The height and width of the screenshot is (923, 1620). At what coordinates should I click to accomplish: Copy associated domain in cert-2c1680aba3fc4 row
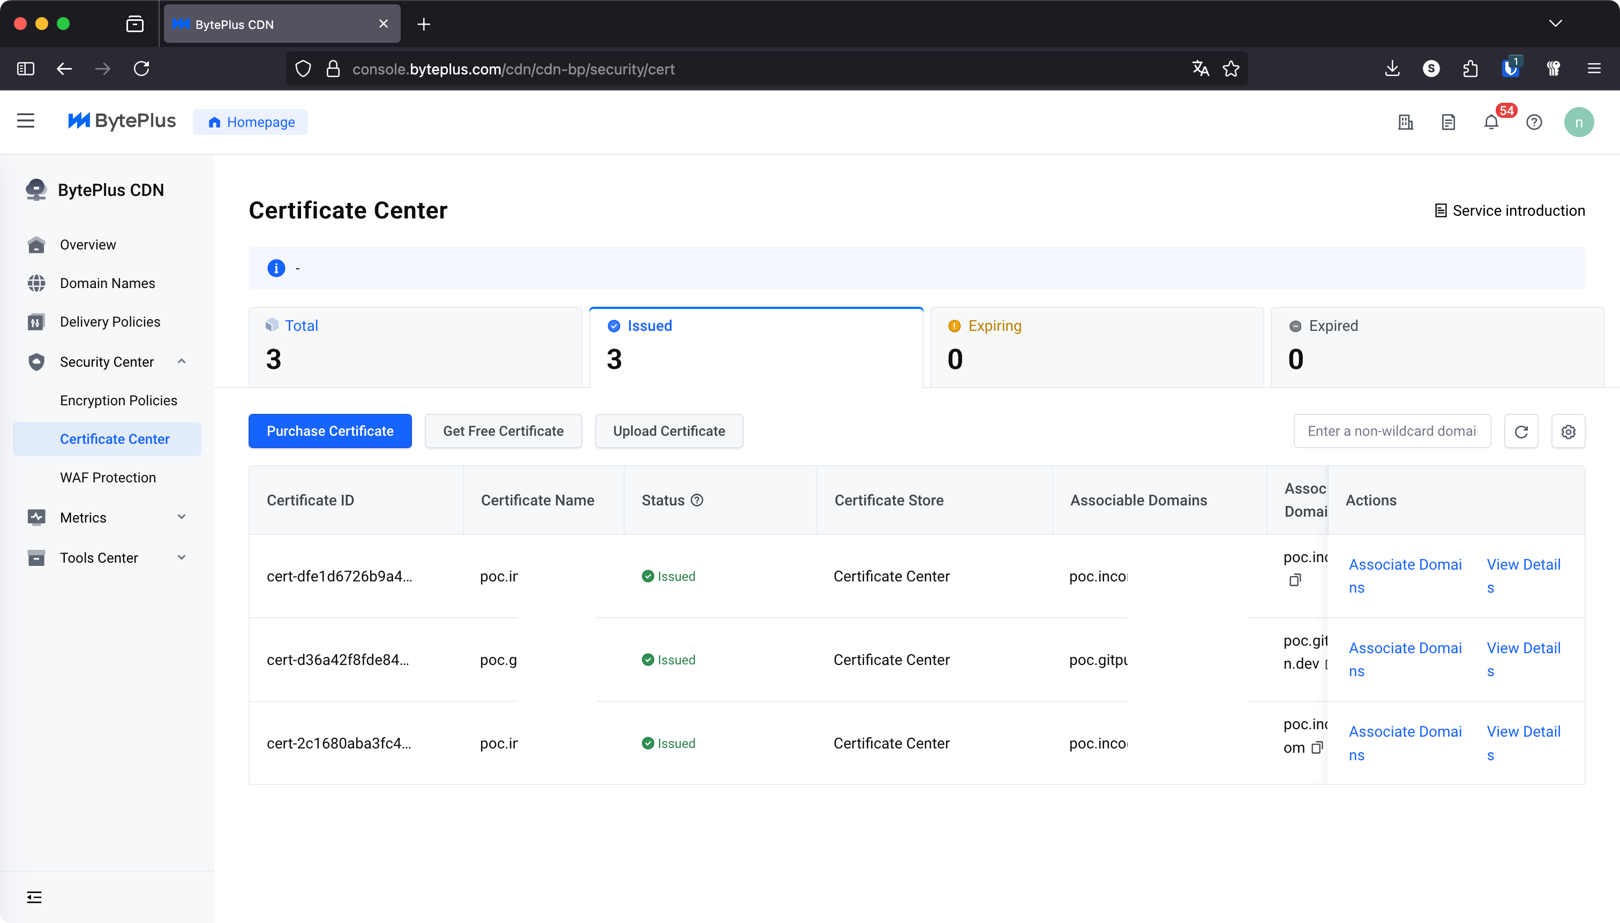(1317, 748)
